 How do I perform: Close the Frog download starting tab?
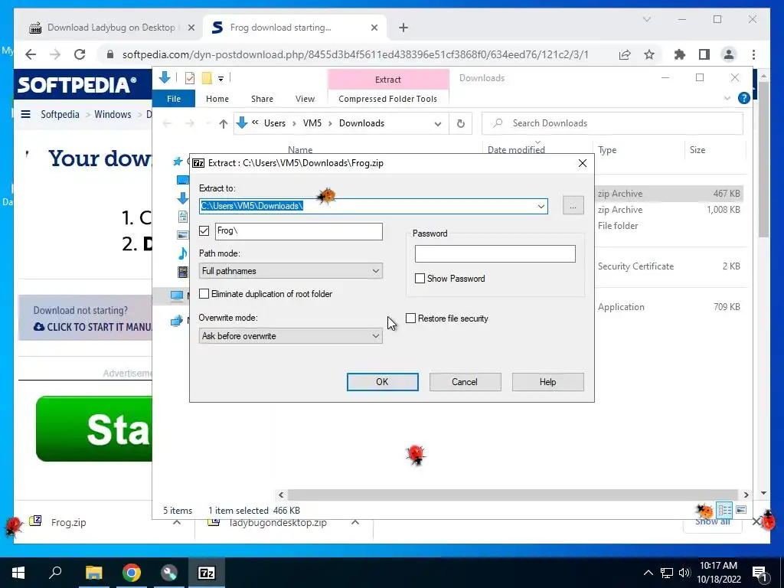[x=374, y=28]
